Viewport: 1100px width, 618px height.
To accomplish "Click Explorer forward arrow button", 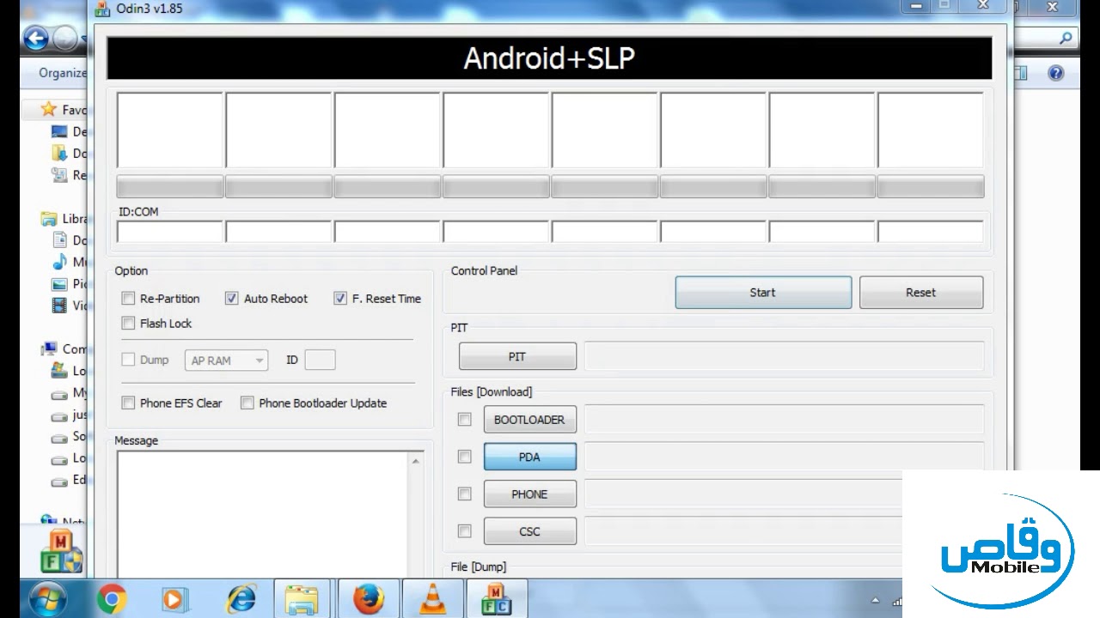I will coord(65,39).
